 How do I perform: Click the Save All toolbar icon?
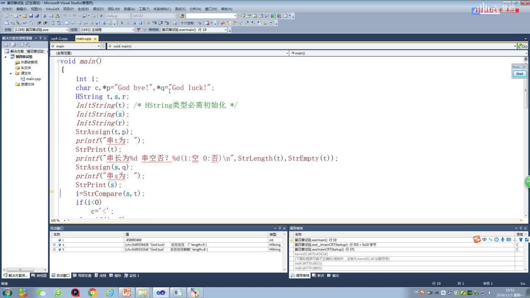(37, 16)
